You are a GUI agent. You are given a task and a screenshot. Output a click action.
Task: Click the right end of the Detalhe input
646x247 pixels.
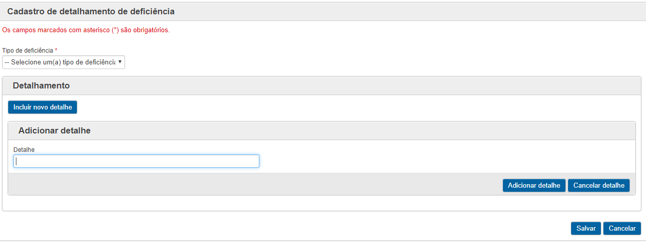pyautogui.click(x=254, y=161)
